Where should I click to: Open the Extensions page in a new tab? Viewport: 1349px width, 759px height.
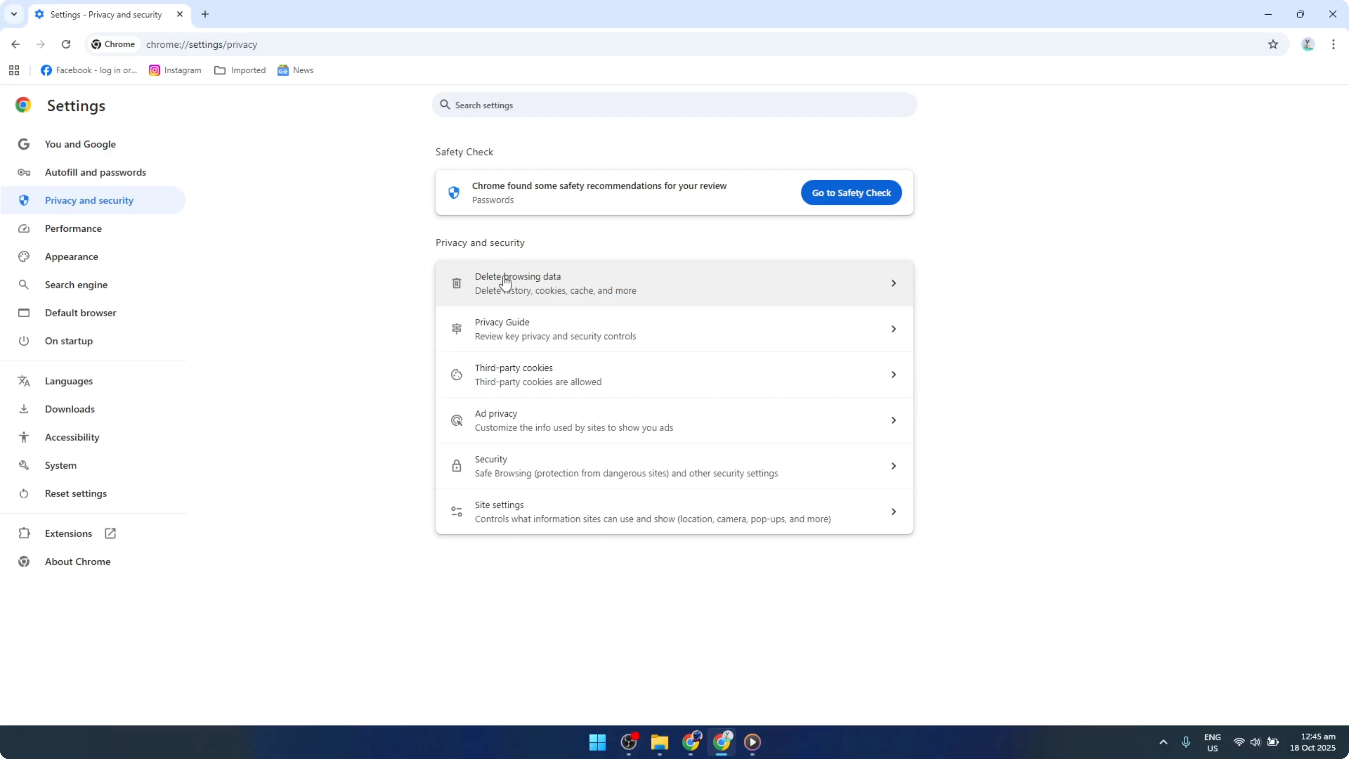[x=110, y=533]
